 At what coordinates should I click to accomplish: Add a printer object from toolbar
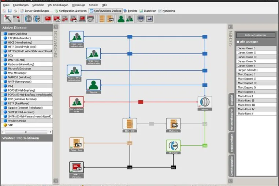click(90, 19)
